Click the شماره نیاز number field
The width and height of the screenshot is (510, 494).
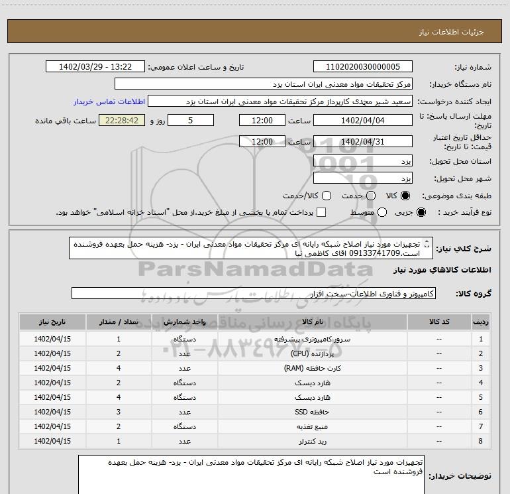(x=362, y=67)
